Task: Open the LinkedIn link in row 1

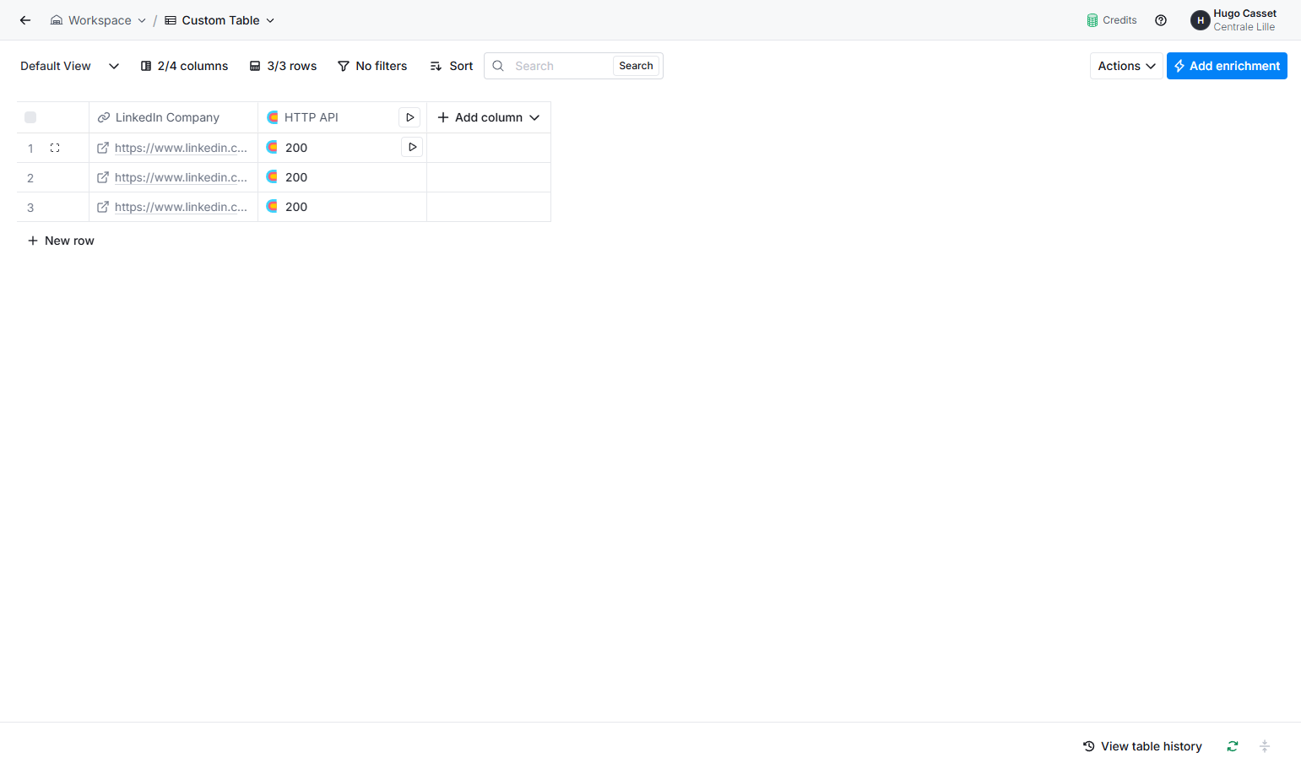Action: pos(181,148)
